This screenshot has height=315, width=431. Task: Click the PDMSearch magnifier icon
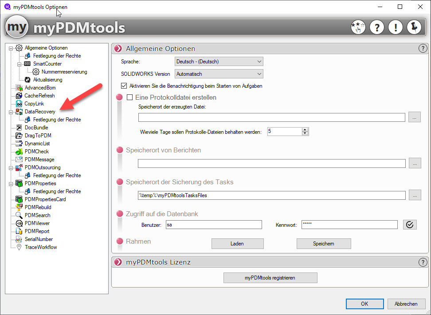[x=19, y=215]
